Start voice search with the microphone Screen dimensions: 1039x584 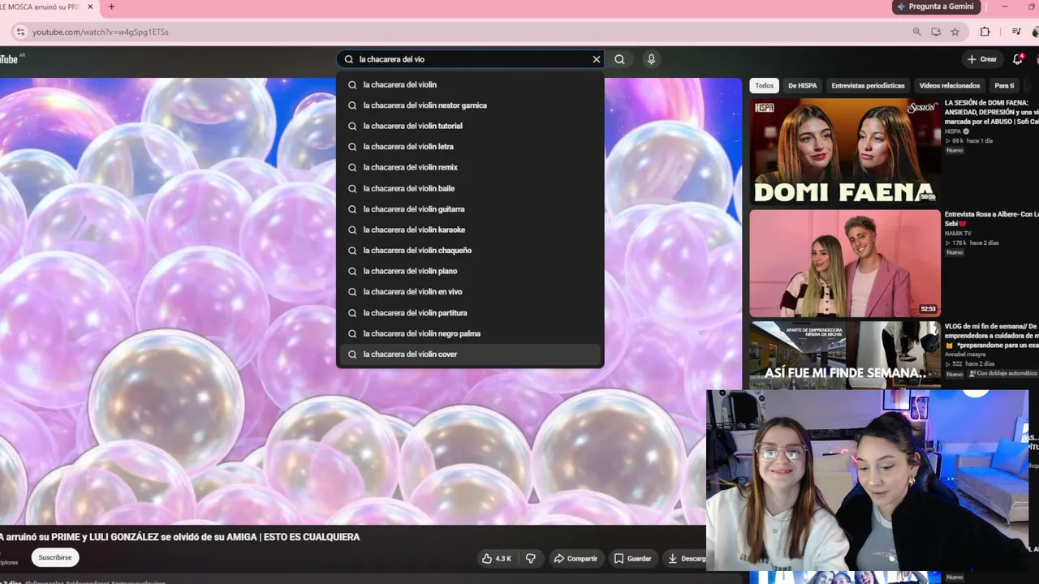pos(651,59)
